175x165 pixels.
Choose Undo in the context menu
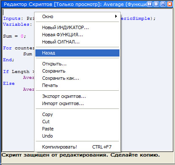pos(77,136)
